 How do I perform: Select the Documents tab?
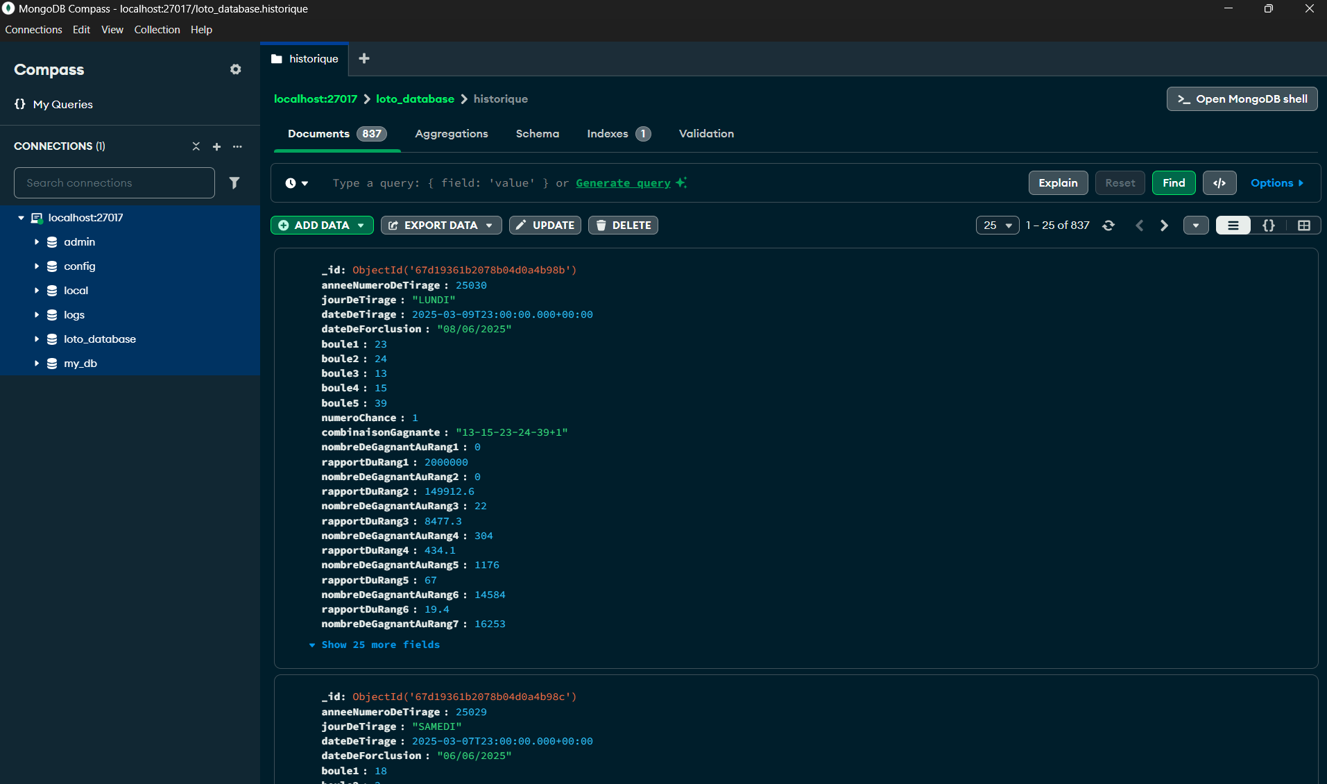(x=337, y=134)
